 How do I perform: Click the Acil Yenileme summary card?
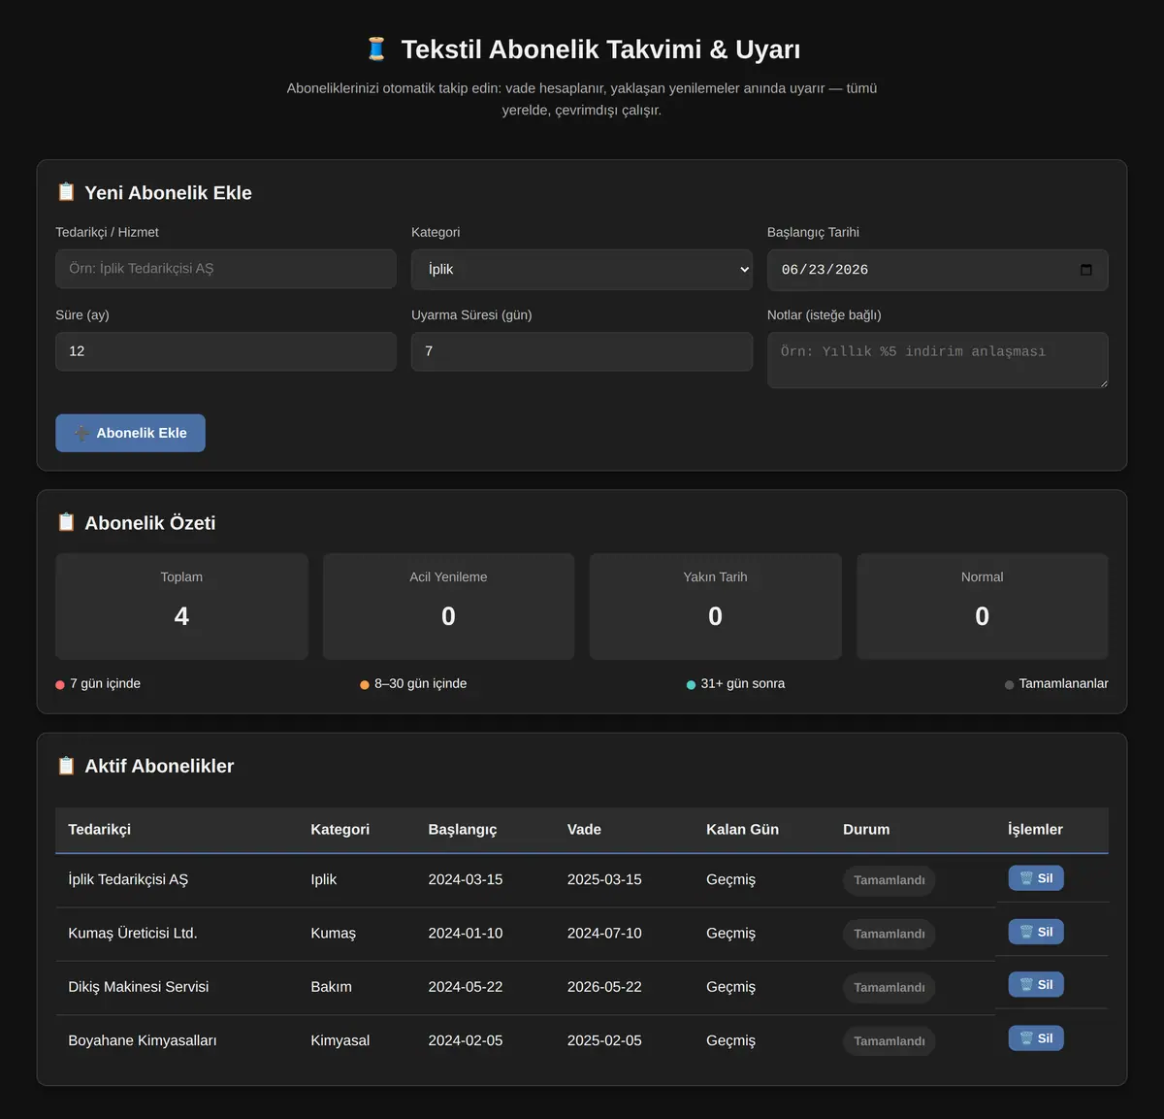(448, 607)
